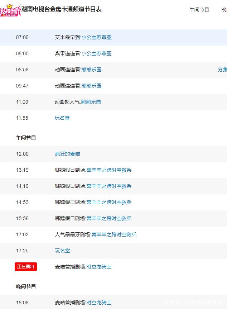227x309 pixels.
Task: Click the 12:00 time cell
Action: pyautogui.click(x=22, y=154)
